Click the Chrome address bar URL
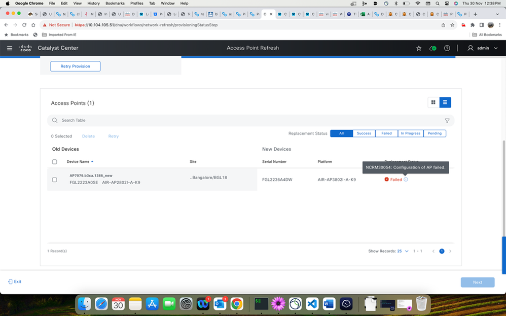This screenshot has height=316, width=506. pos(146,25)
